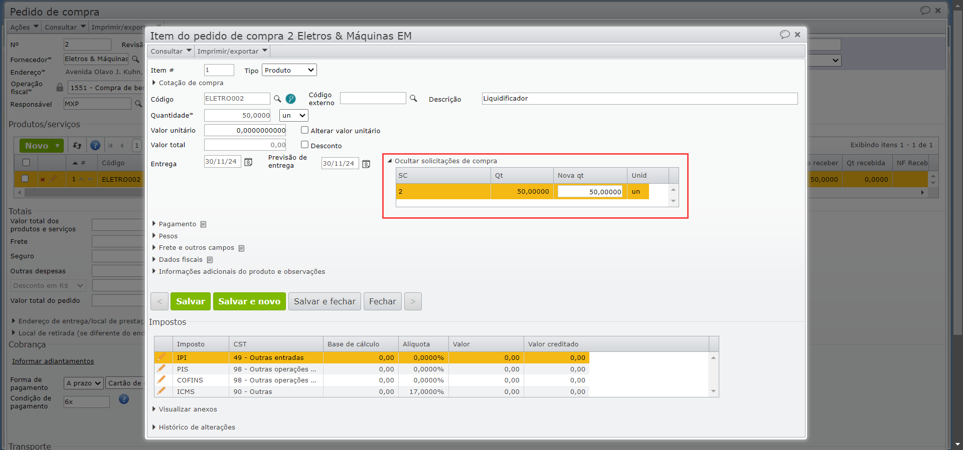The height and width of the screenshot is (450, 963).
Task: Expand Visualizar anexos section
Action: tap(188, 409)
